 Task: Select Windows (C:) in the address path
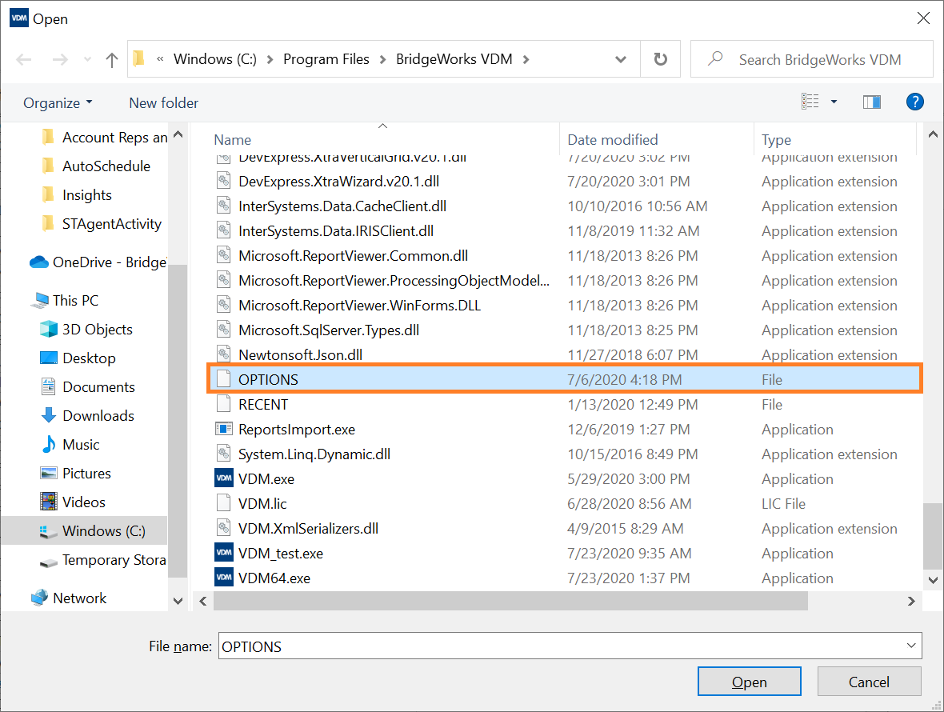[215, 59]
